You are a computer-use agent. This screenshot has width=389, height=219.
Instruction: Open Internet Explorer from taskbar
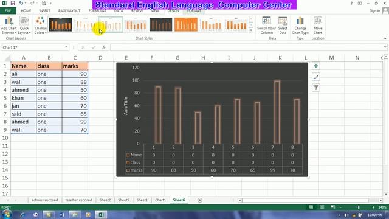pos(22,215)
